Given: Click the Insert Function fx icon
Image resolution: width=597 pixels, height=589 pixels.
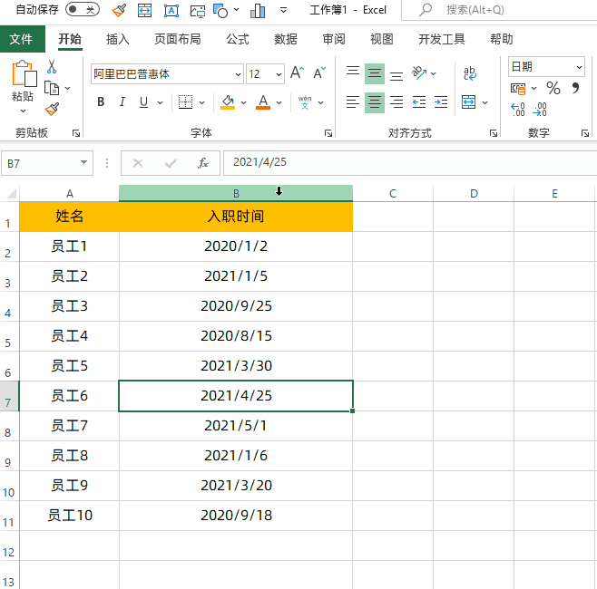Looking at the screenshot, I should (x=203, y=163).
